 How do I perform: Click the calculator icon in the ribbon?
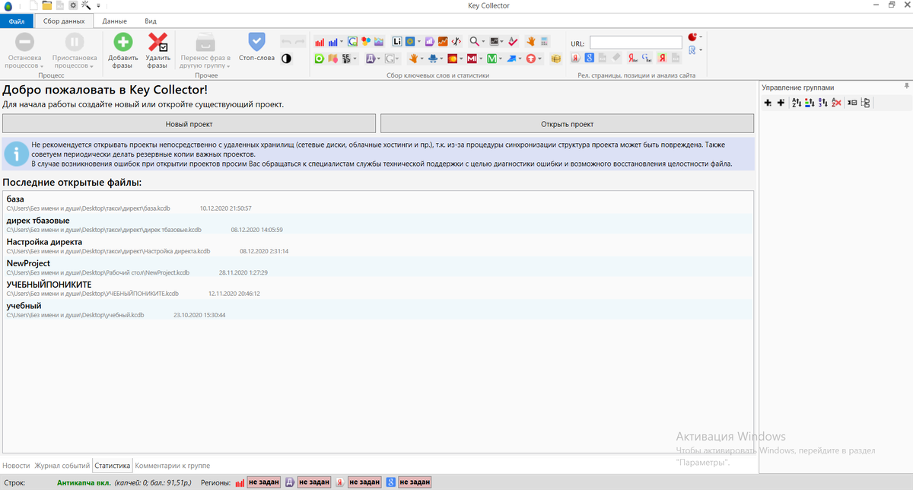tap(544, 42)
